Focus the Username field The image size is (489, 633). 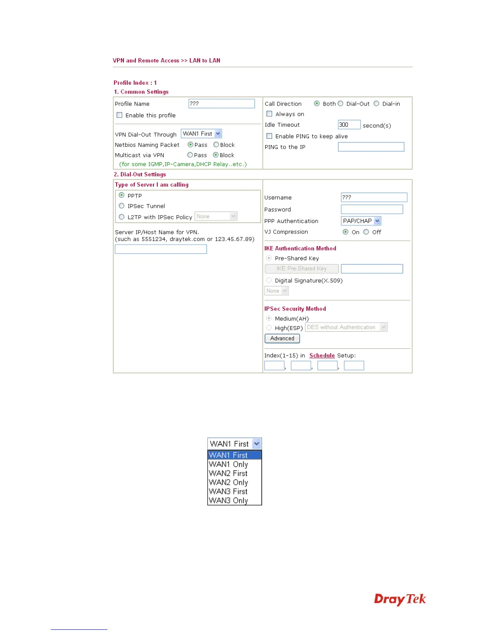coord(374,197)
